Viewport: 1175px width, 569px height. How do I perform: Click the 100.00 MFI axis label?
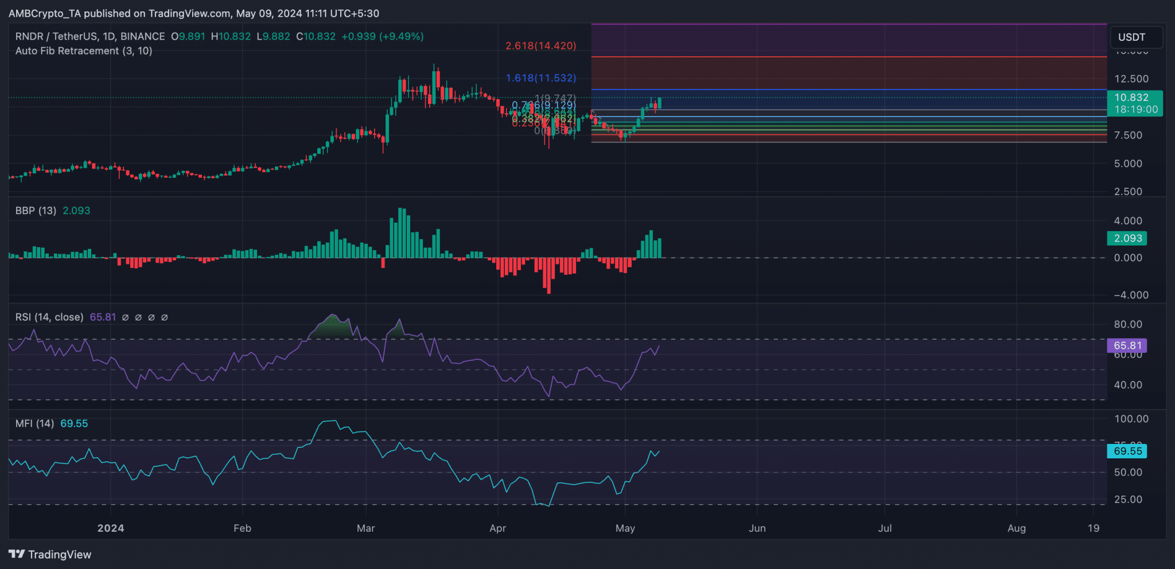pyautogui.click(x=1131, y=419)
